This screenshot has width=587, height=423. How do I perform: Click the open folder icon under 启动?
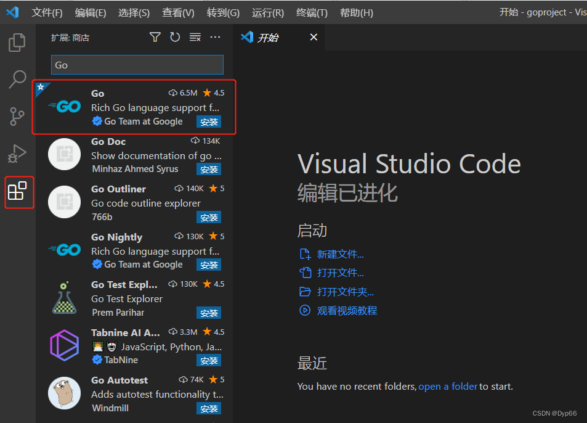coord(305,292)
